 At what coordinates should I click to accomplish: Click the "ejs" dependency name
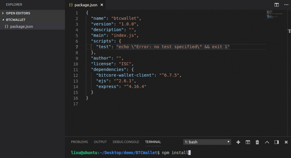coord(102,81)
